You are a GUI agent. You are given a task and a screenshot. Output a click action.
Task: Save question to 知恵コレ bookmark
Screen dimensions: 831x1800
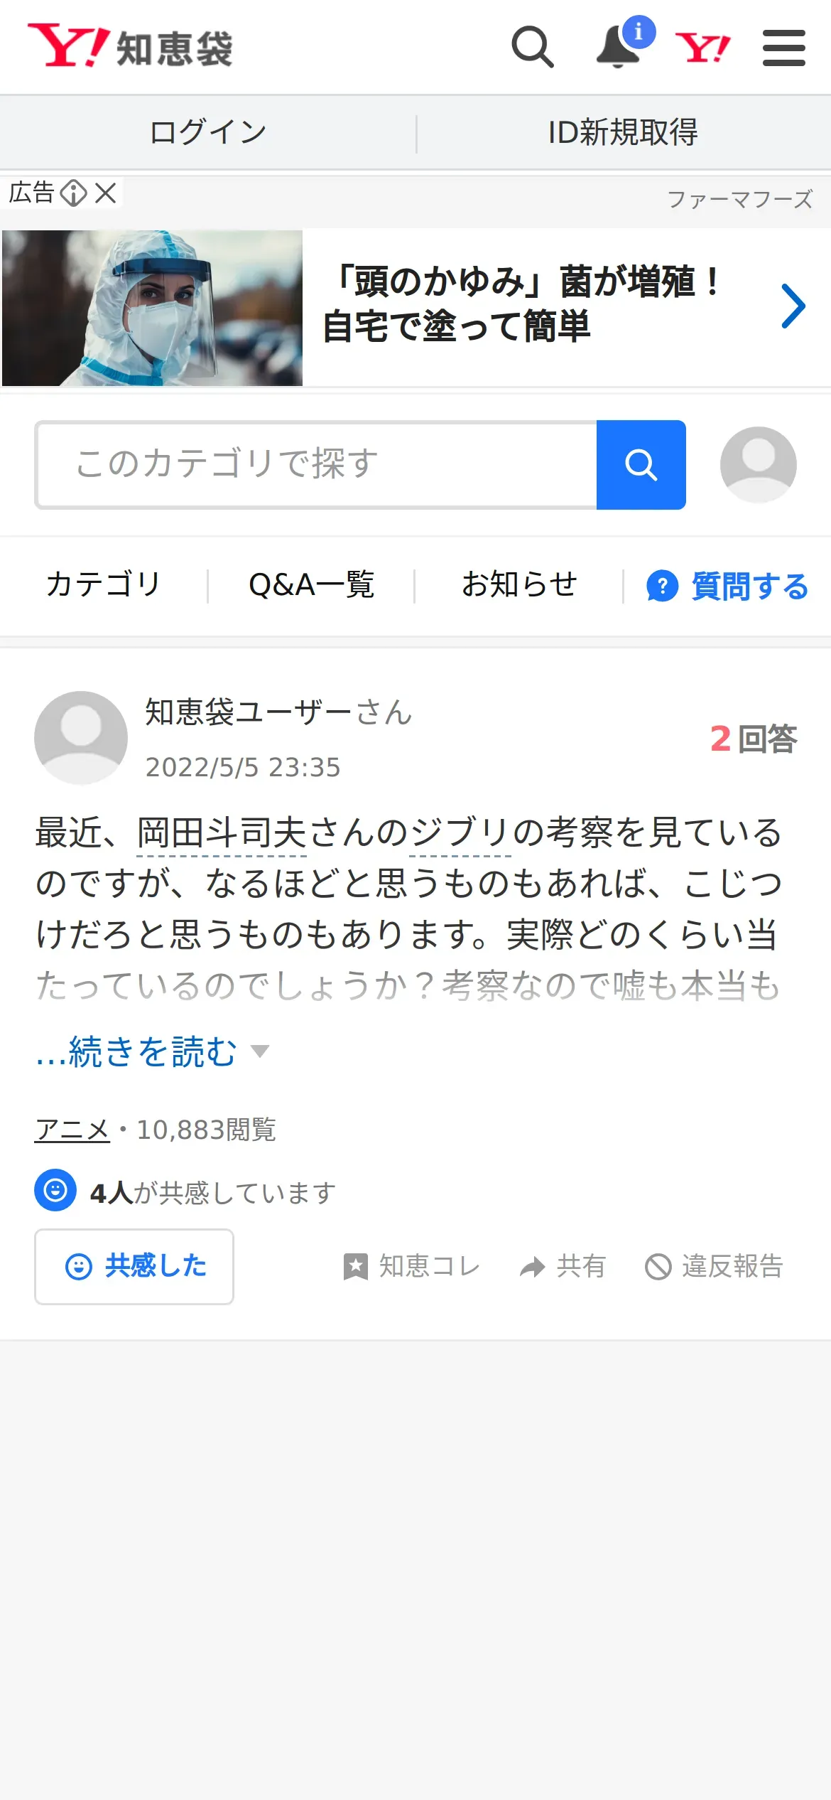[x=412, y=1266]
